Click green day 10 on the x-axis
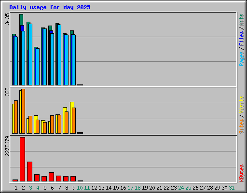 click(80, 188)
